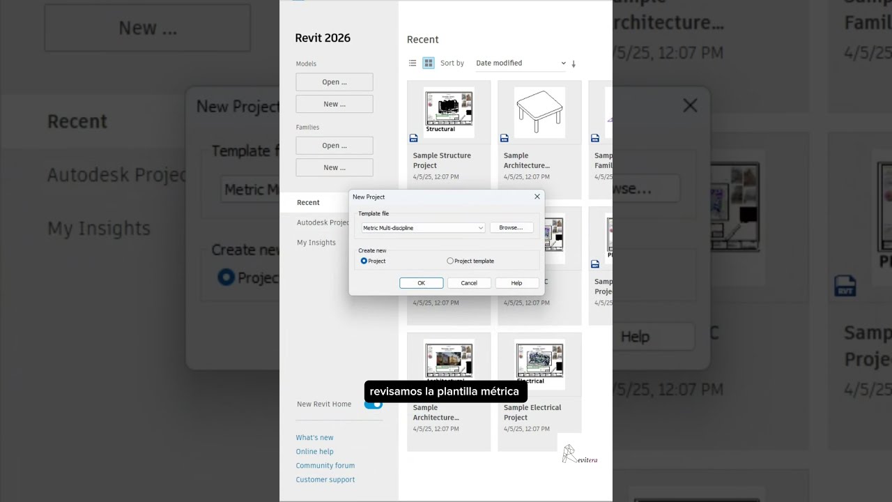Select Recent tab in sidebar
The width and height of the screenshot is (892, 502).
click(314, 202)
